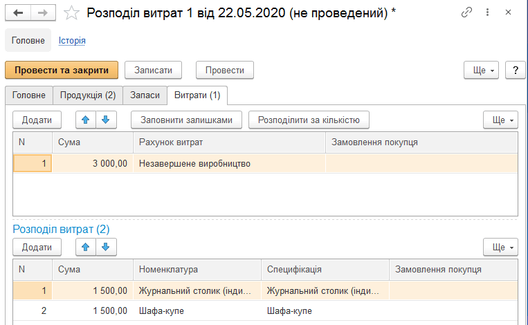Expand Ще menu of the Витрати table
Screen dimensions: 528x325
click(500, 120)
